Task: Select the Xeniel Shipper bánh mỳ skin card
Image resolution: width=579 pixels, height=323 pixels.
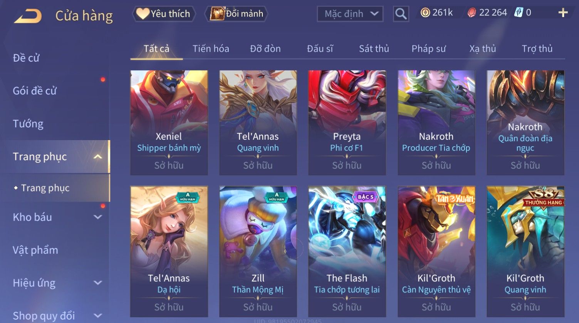Action: coord(169,122)
